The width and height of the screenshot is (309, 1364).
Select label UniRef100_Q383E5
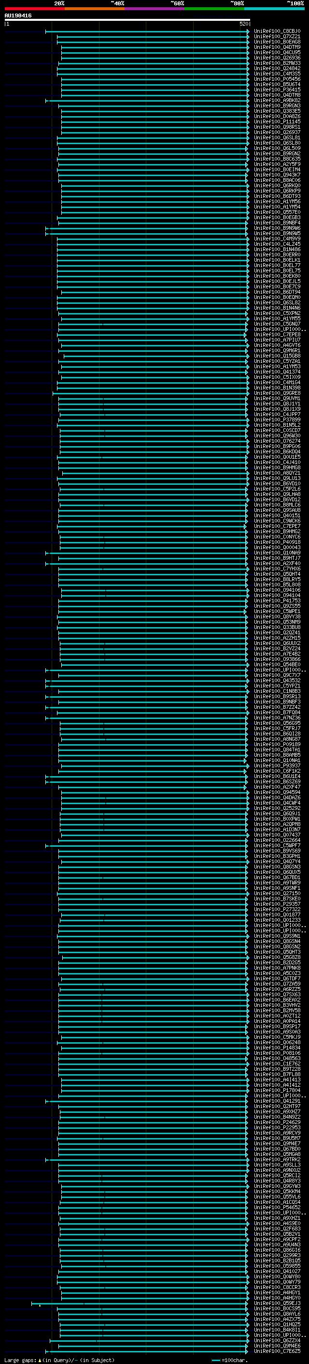tap(277, 111)
